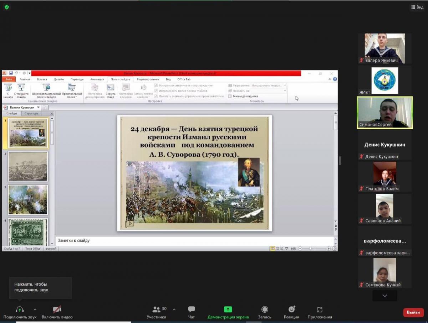Select Slide Sorter view icon in status bar
428x323 pixels.
pos(277,249)
